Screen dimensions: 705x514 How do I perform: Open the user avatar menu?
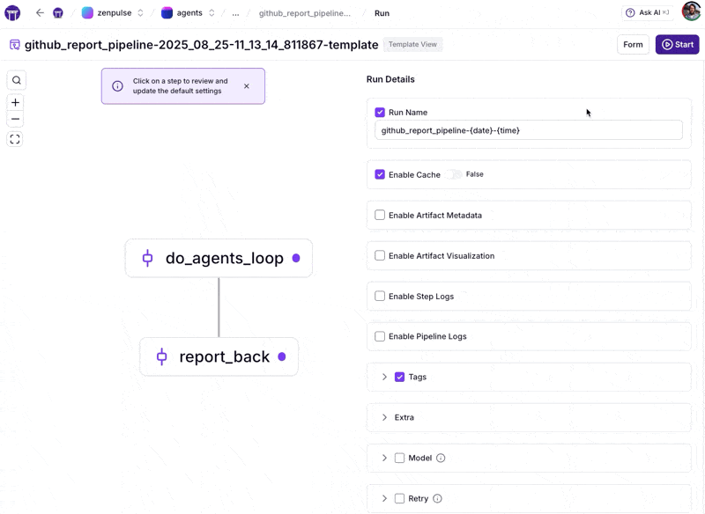click(x=691, y=12)
